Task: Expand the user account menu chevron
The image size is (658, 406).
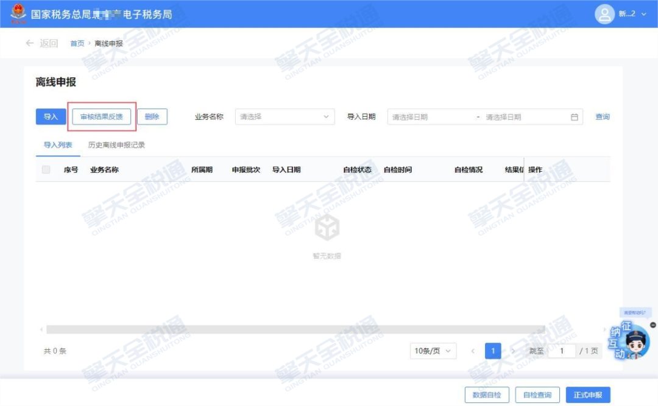Action: pos(644,14)
